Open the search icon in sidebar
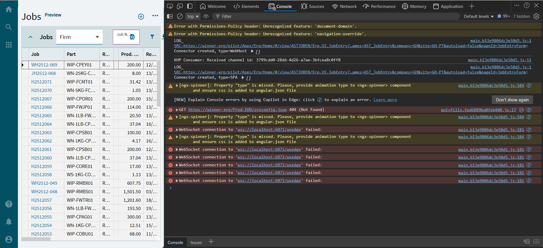The width and height of the screenshot is (543, 248). pos(9,27)
